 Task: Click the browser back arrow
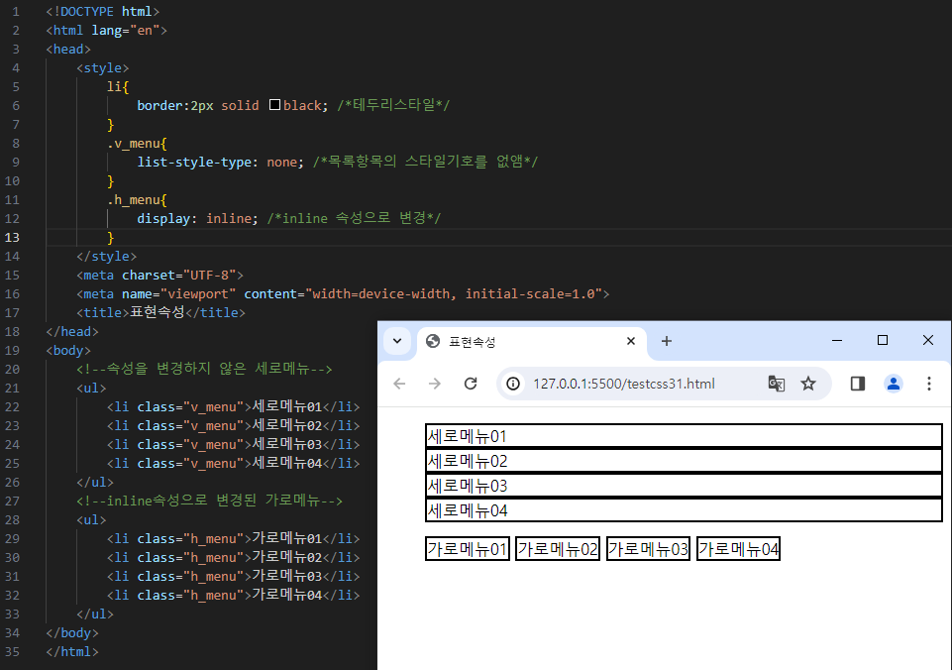pos(399,384)
